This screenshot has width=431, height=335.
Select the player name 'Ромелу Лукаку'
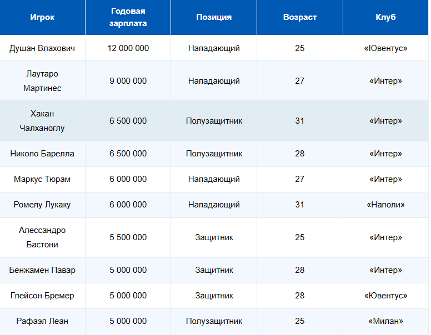[42, 205]
